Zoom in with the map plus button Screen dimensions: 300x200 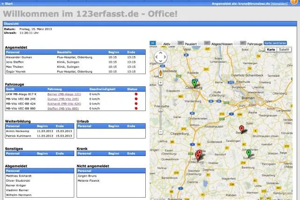click(161, 82)
